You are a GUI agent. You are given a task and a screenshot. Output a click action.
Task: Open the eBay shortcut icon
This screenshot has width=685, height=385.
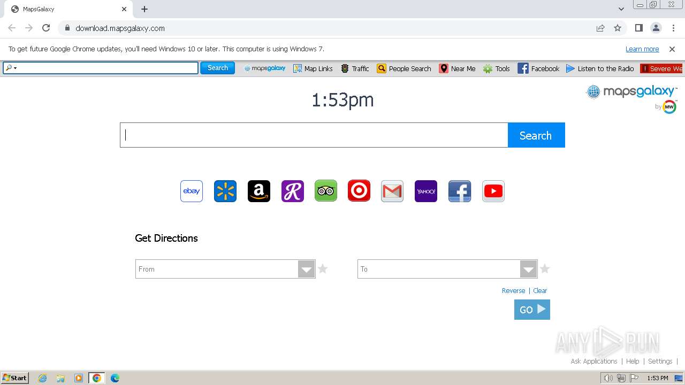(x=192, y=191)
